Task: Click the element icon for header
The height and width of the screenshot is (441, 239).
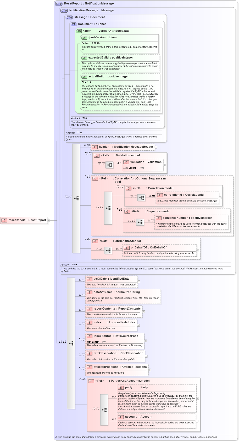Action: point(95,147)
